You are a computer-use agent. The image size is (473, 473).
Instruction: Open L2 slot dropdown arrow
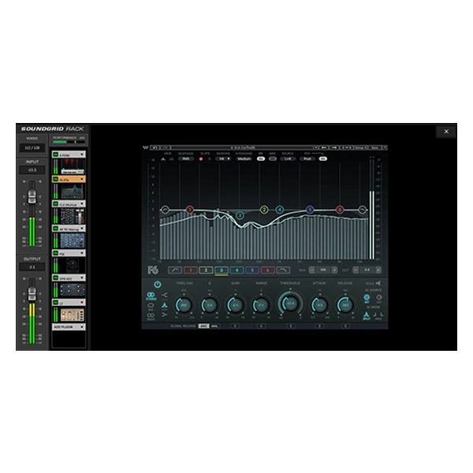tap(82, 302)
